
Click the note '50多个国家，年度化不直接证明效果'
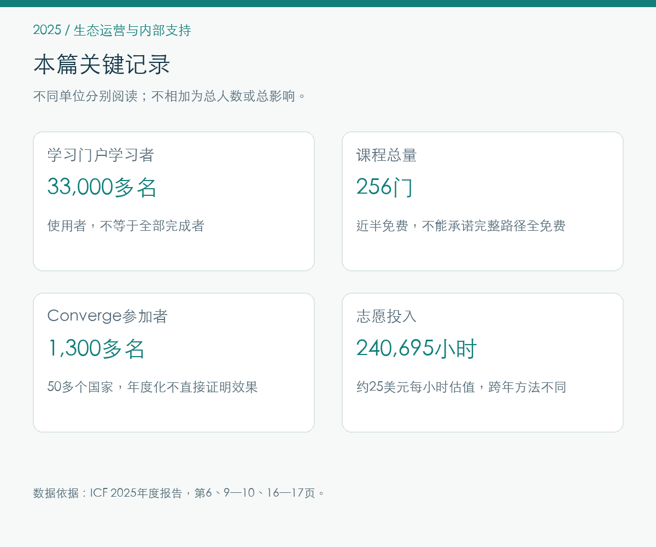153,387
